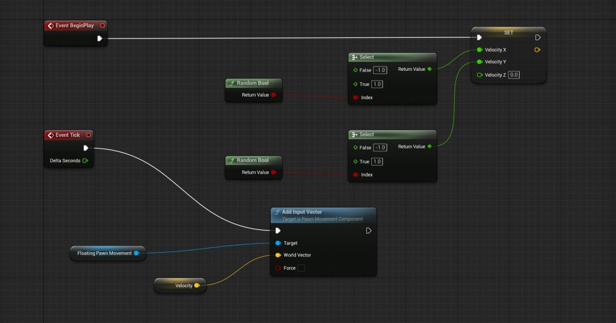Click the Event BeginPlay execution output pin
This screenshot has height=323, width=616.
pos(100,38)
